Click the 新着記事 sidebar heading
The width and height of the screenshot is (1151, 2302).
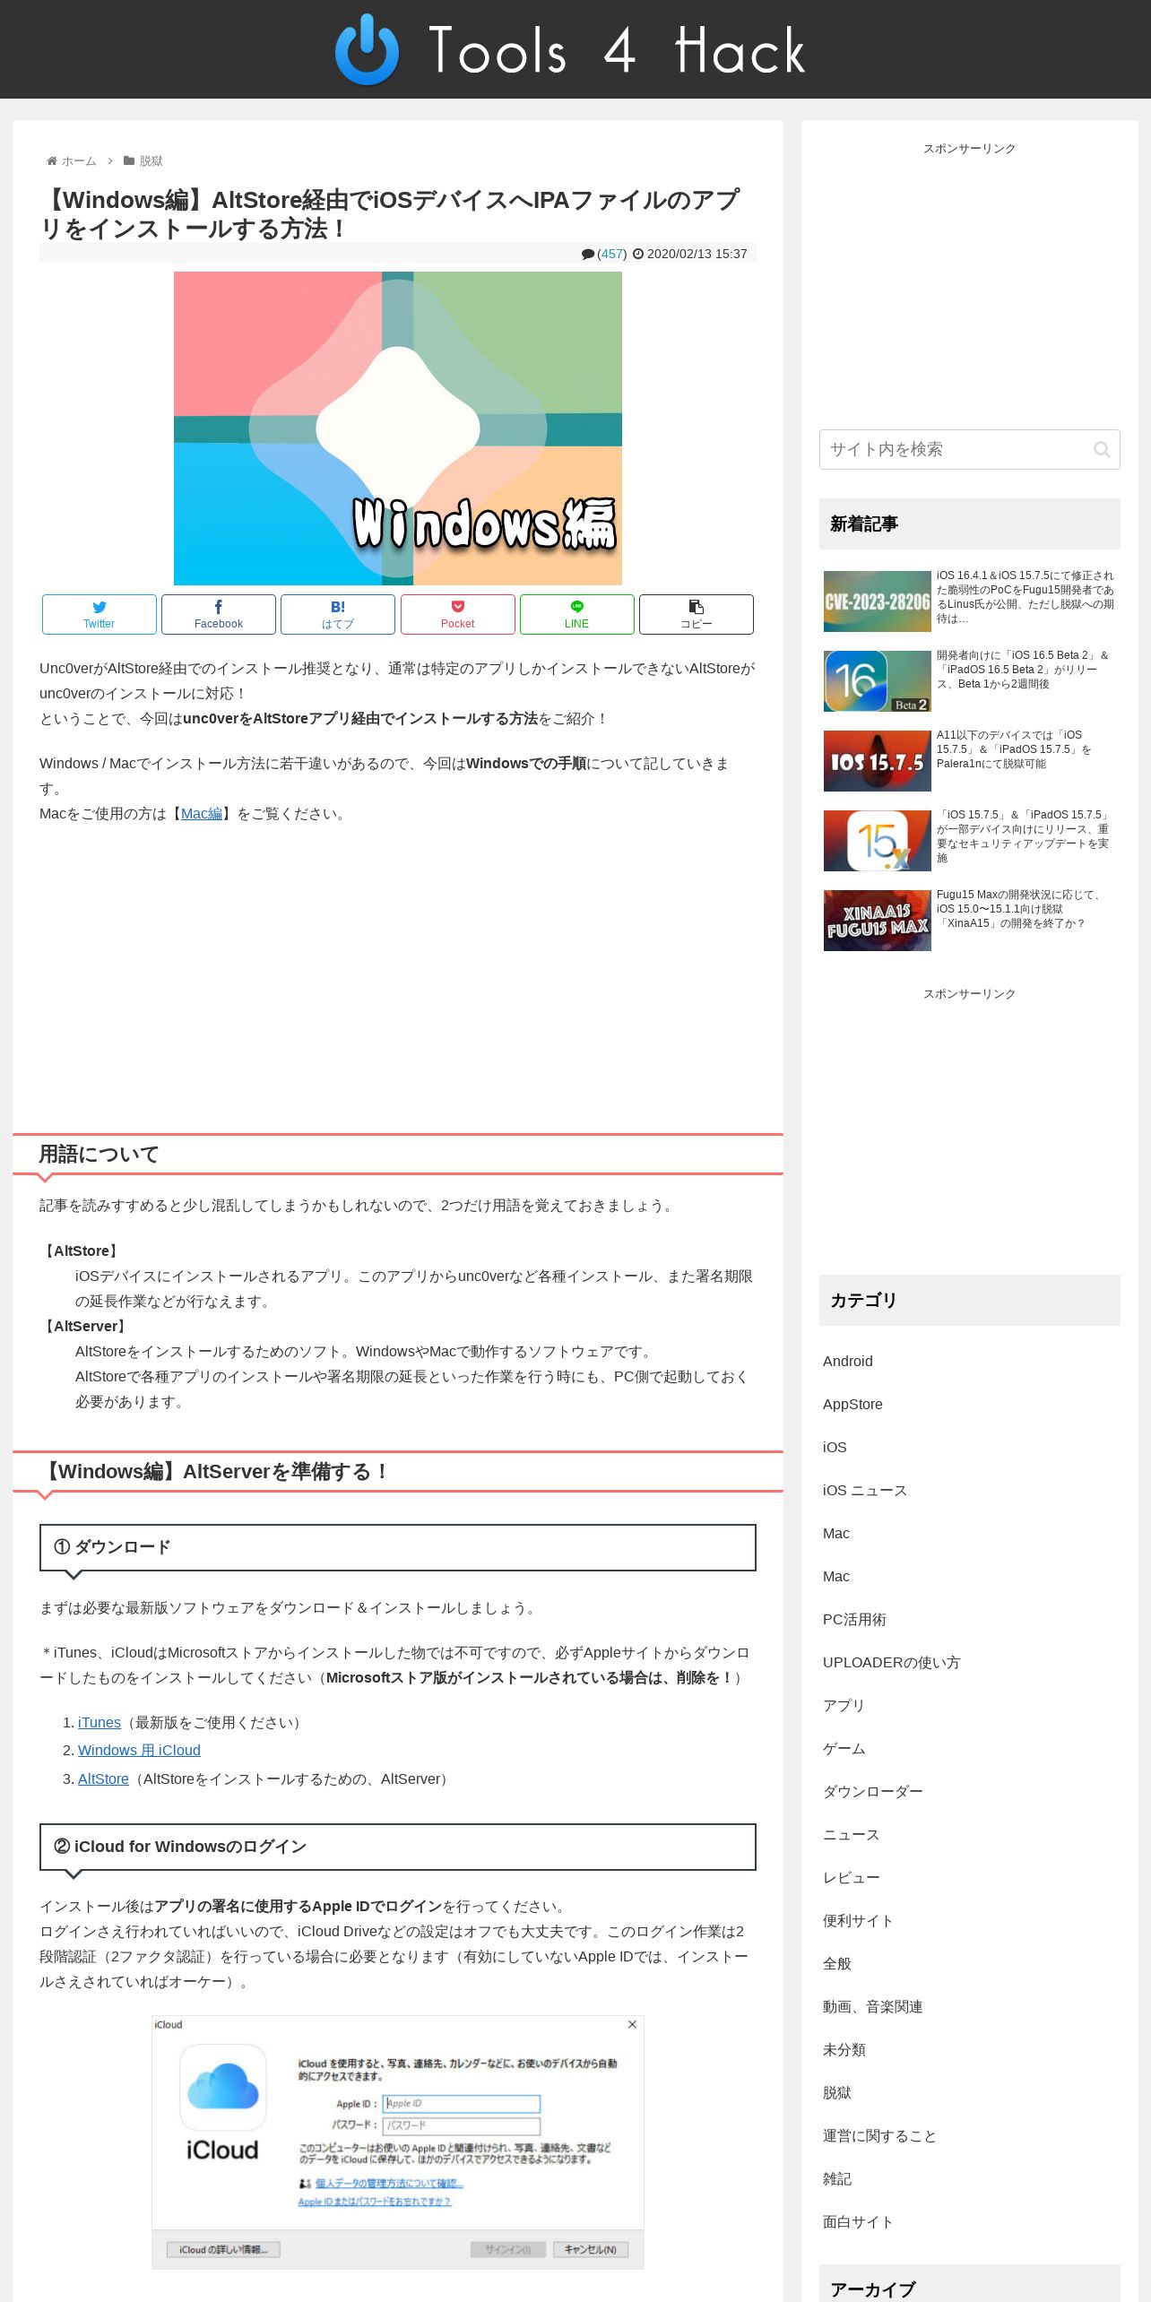(970, 524)
